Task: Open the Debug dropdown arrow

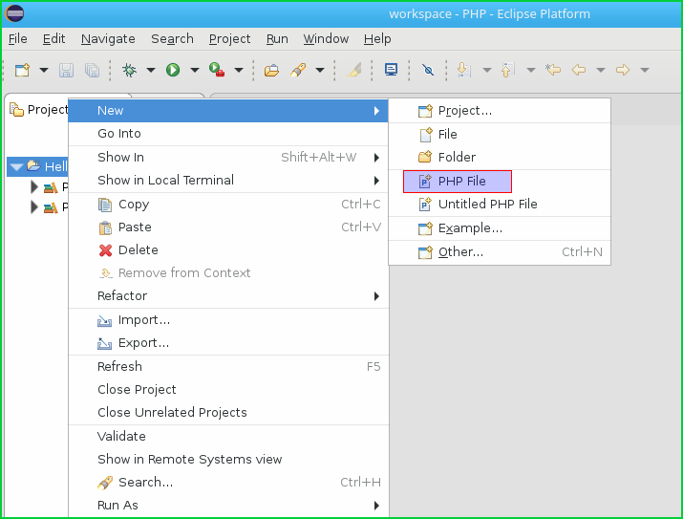Action: click(151, 70)
